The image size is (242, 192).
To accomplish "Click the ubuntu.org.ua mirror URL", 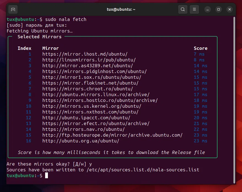I will point(81,141).
